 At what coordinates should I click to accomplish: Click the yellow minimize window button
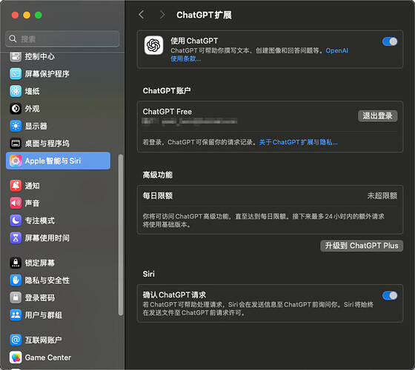[27, 15]
